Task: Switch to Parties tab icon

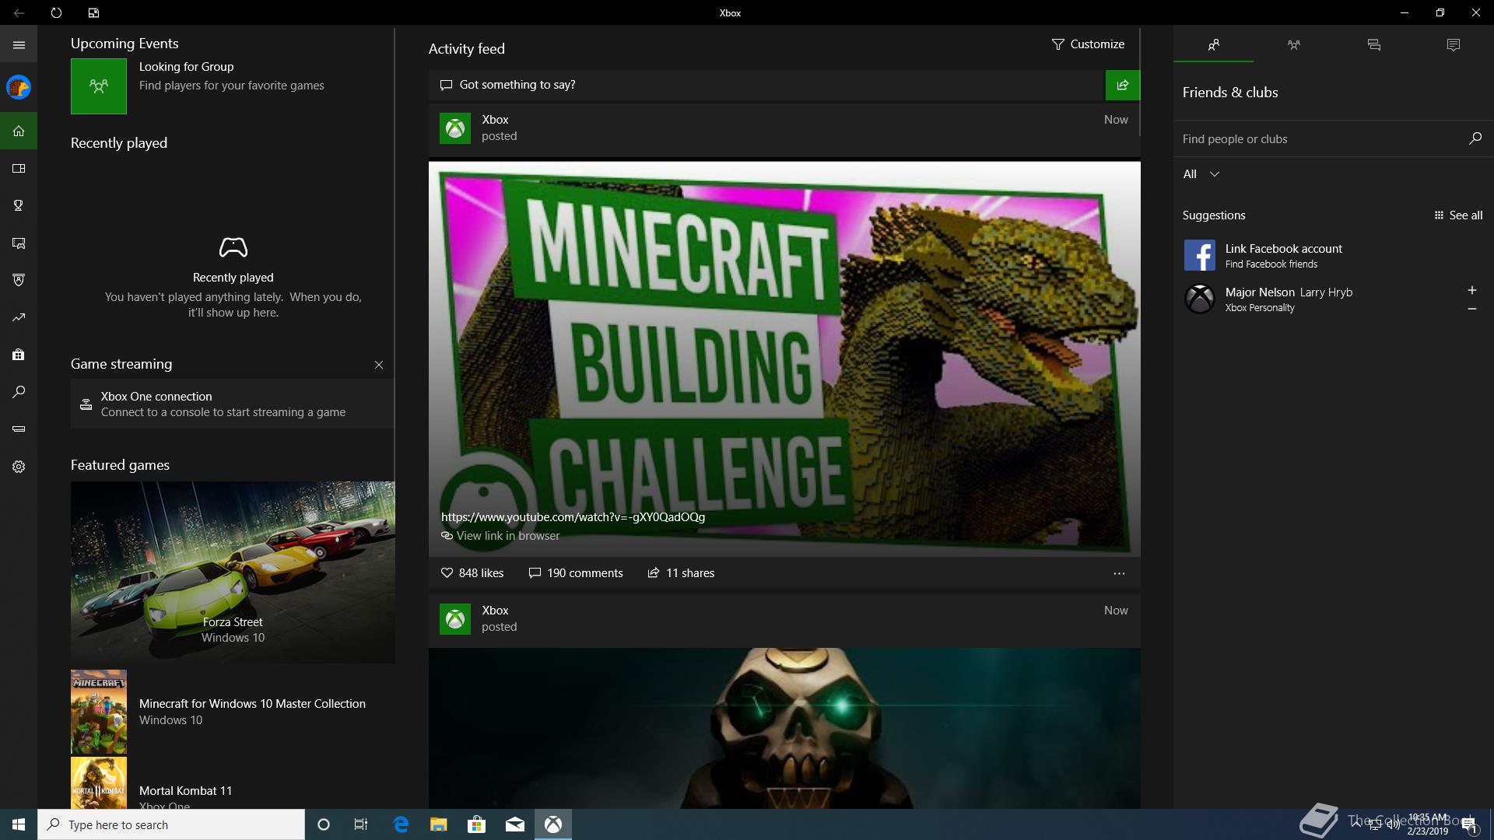Action: [1293, 45]
